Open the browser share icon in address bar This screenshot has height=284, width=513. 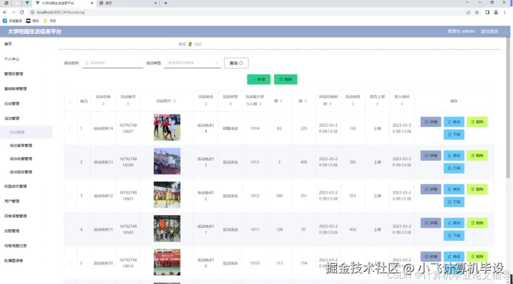coord(468,12)
